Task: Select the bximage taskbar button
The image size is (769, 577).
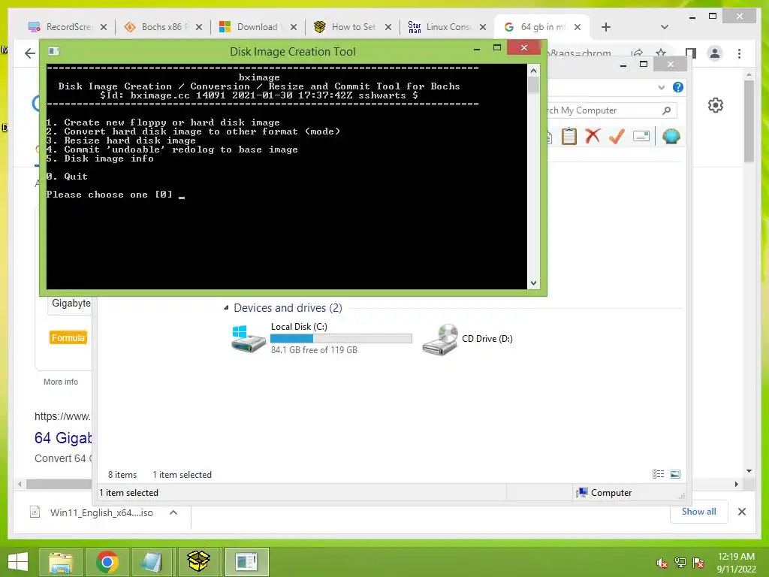Action: (x=246, y=561)
